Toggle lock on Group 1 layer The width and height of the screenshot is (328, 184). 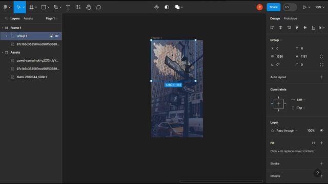(x=51, y=36)
